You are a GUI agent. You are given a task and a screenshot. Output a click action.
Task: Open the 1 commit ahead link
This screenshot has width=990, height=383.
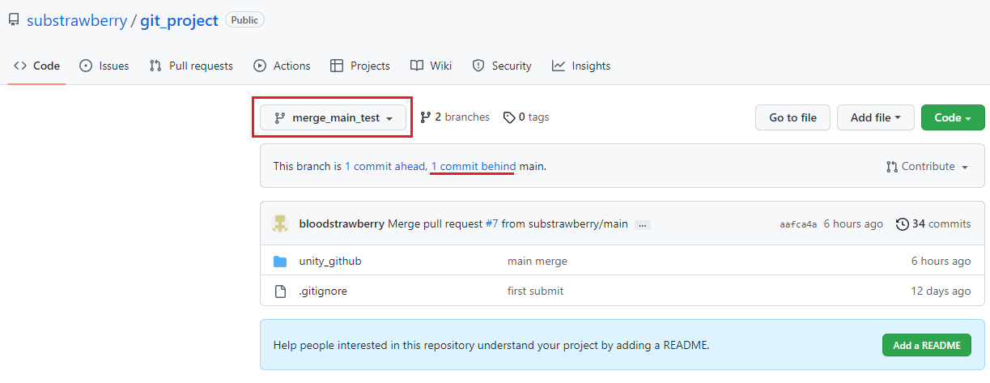pos(385,166)
